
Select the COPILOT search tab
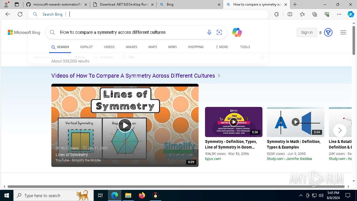coord(86,47)
